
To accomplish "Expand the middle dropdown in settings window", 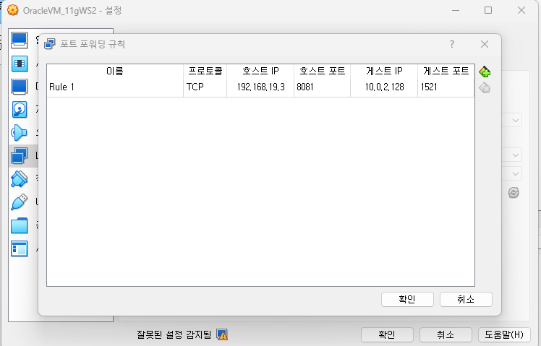I will point(516,155).
